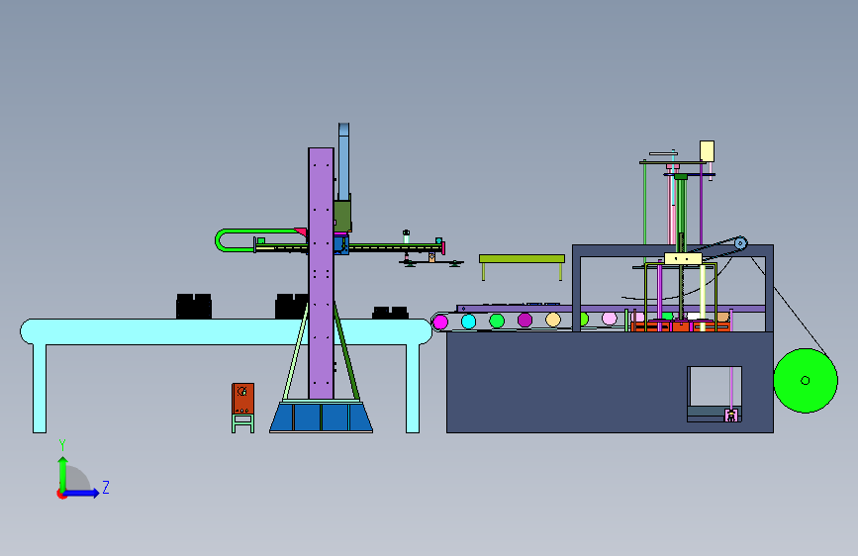The height and width of the screenshot is (556, 858).
Task: Select the blue trapezoidal base under the column
Action: [322, 417]
